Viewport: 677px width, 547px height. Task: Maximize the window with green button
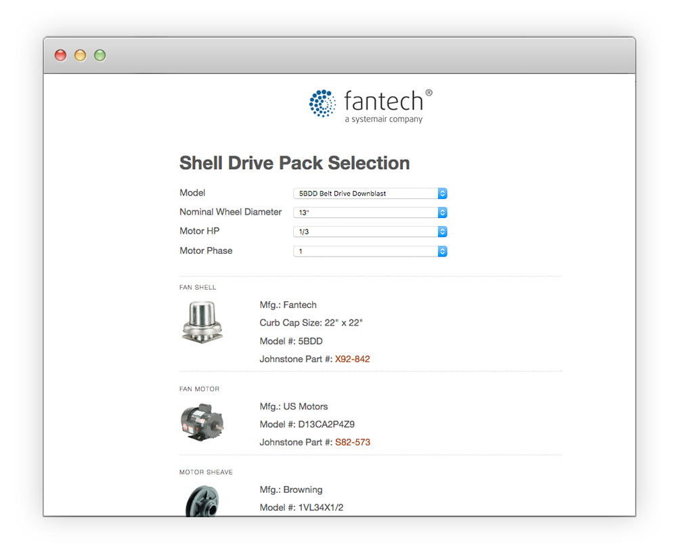coord(100,56)
